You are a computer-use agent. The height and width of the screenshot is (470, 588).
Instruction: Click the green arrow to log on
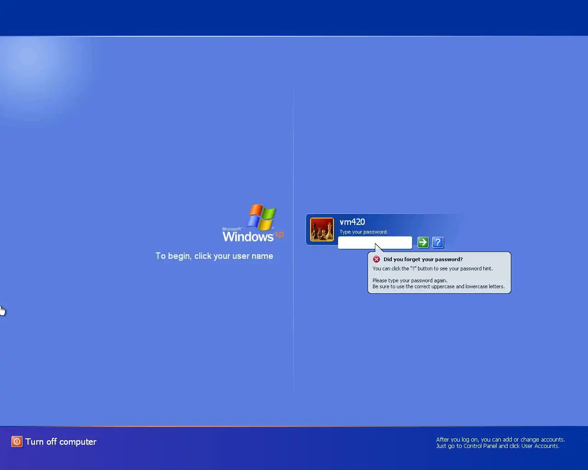point(423,242)
